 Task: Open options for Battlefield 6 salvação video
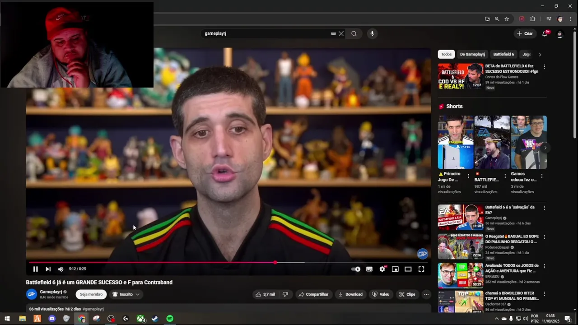[544, 208]
